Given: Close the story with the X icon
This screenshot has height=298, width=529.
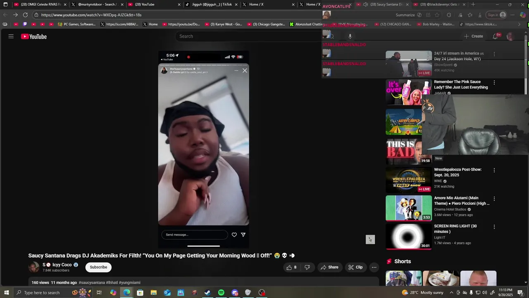Looking at the screenshot, I should pos(245,70).
